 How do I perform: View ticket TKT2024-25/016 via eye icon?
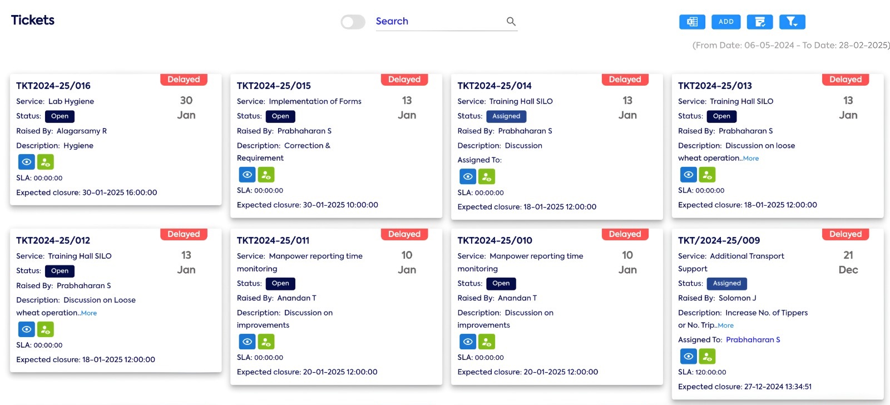[27, 162]
